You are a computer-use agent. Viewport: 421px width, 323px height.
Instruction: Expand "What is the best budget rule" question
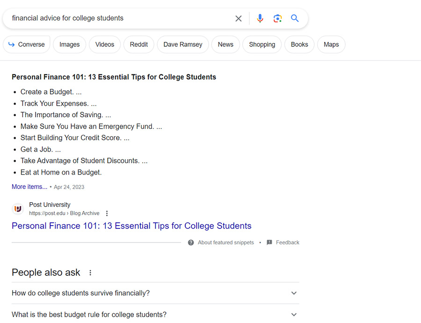[155, 315]
